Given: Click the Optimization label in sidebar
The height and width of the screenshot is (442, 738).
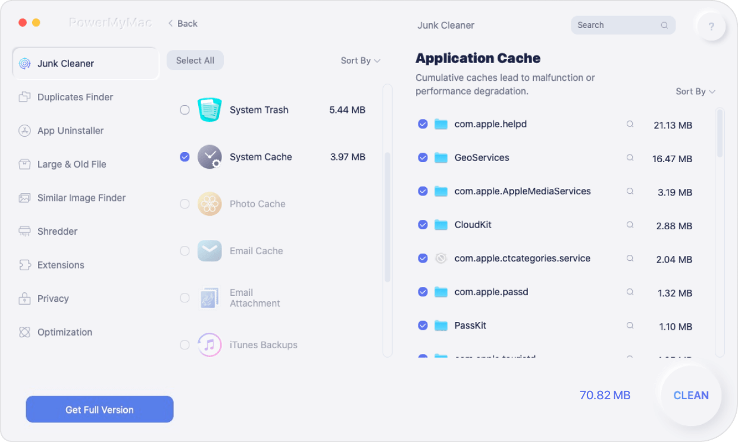Looking at the screenshot, I should [65, 332].
